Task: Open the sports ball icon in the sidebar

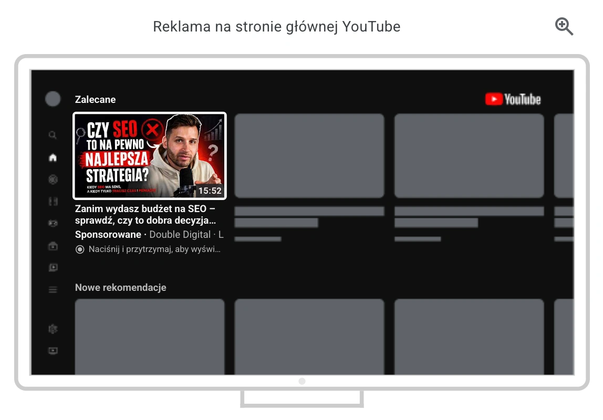Action: tap(53, 180)
